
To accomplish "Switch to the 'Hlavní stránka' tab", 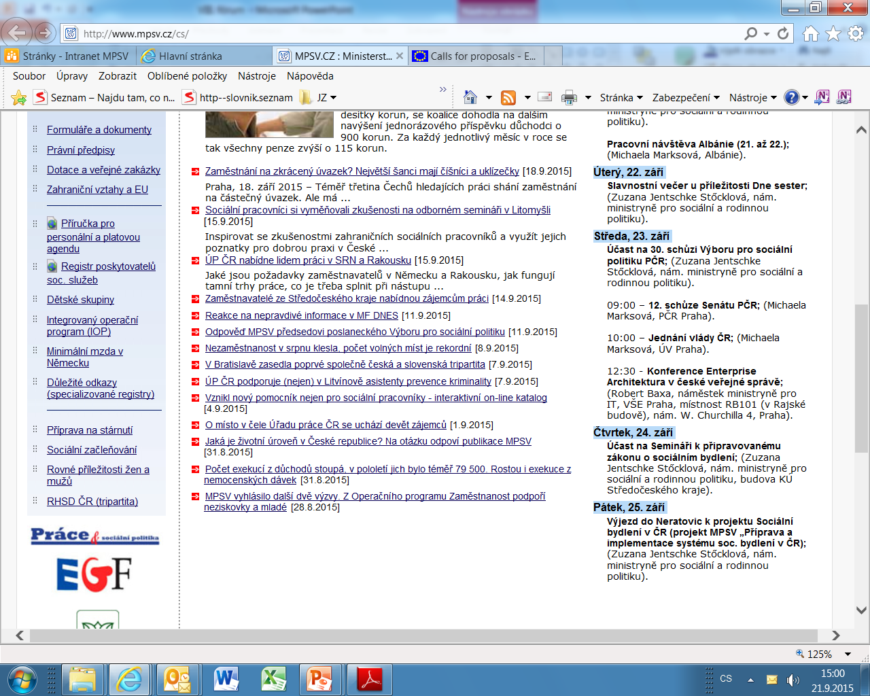I will (205, 56).
